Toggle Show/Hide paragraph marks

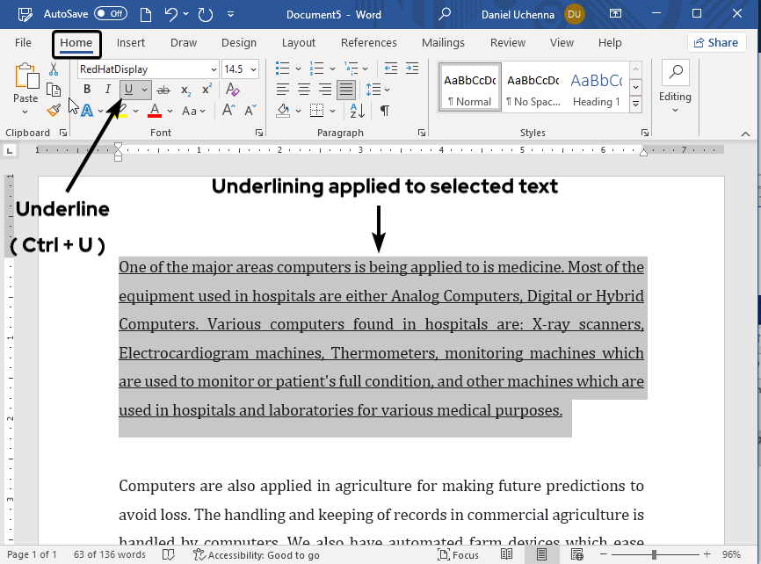pos(384,111)
